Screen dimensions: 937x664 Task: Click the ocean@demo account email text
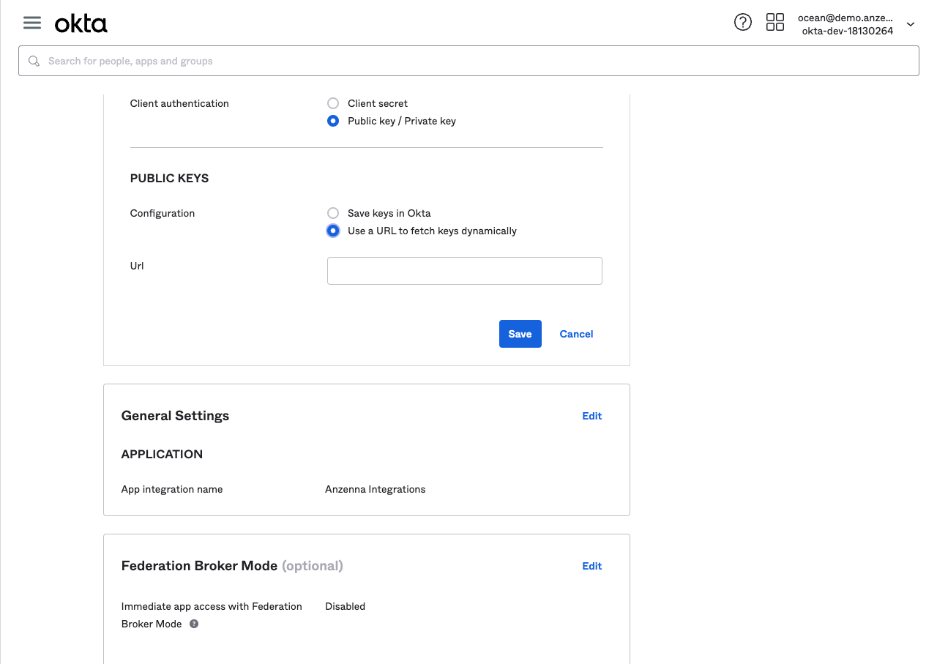pyautogui.click(x=845, y=18)
